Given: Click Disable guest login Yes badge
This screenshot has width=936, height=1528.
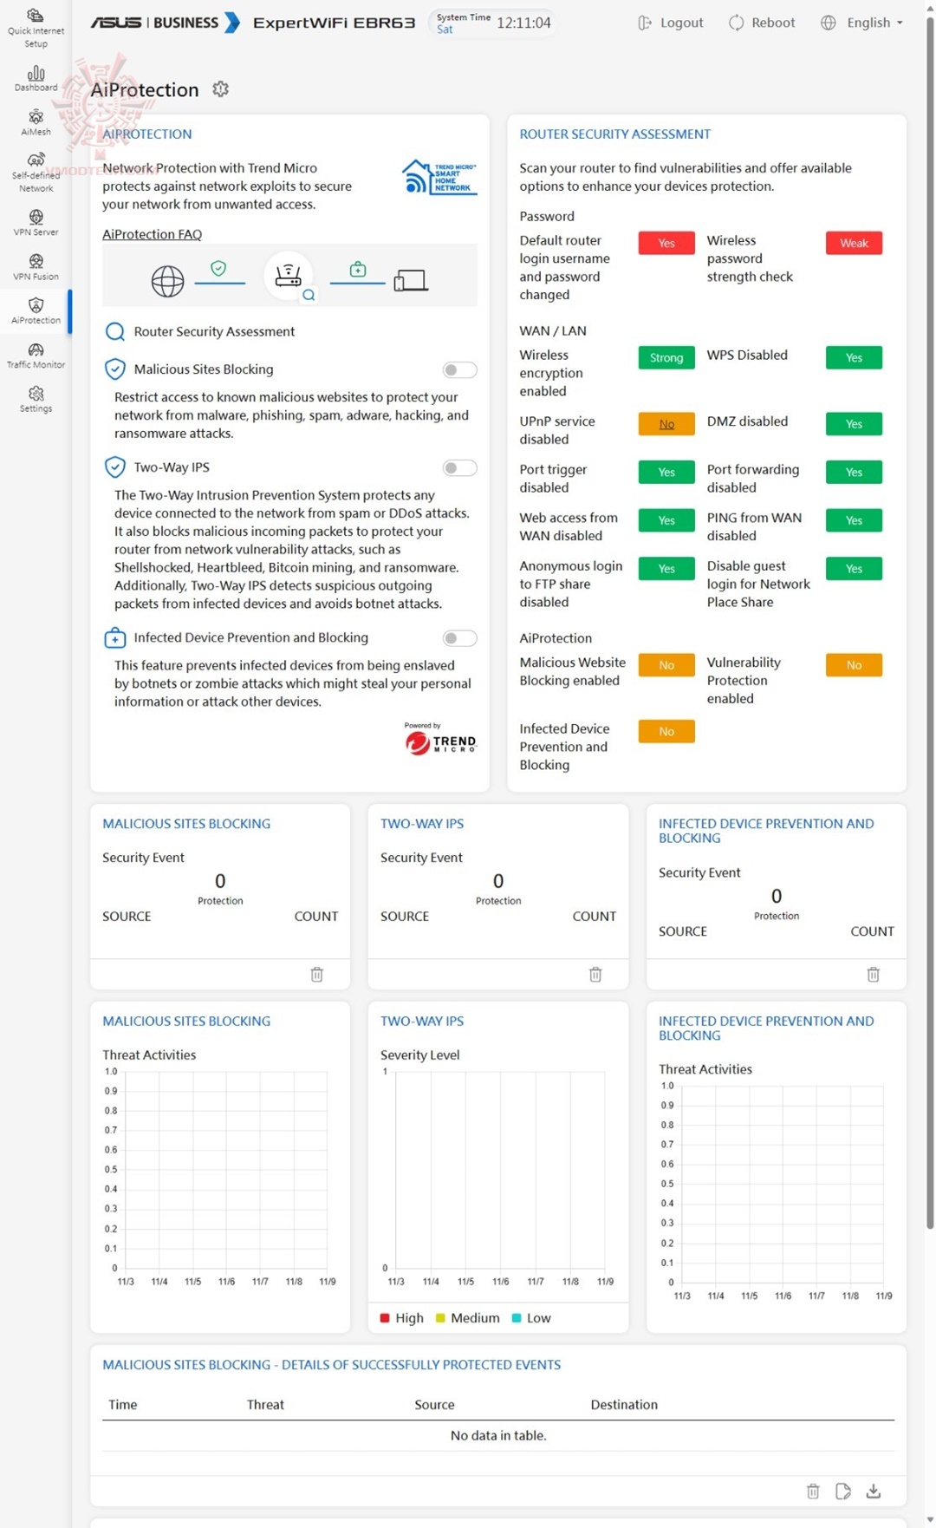Looking at the screenshot, I should coord(854,569).
